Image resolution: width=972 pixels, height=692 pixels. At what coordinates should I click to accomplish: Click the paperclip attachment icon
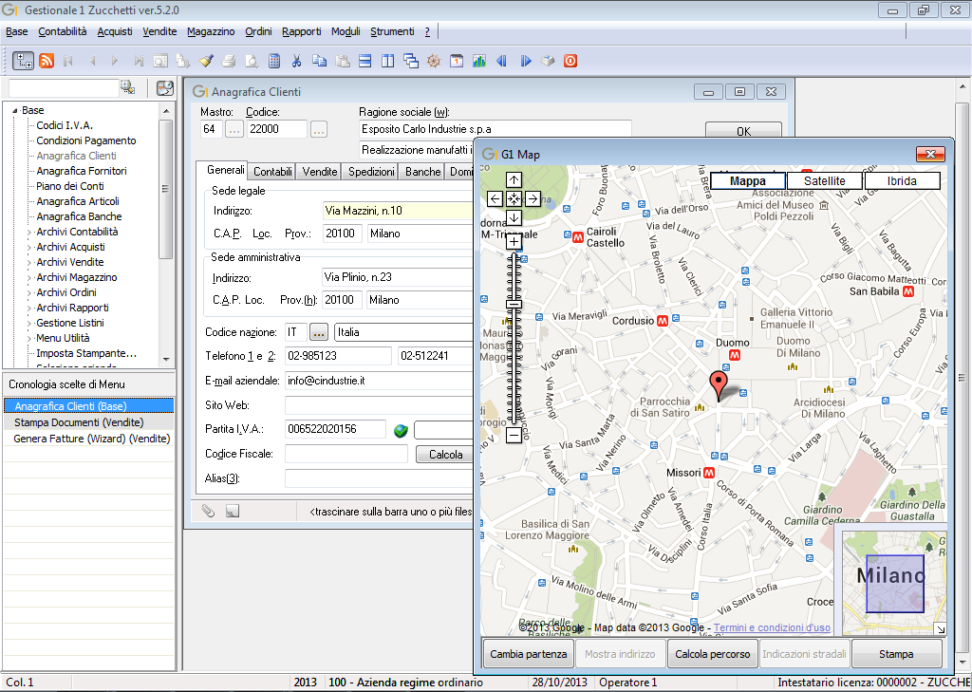(209, 511)
